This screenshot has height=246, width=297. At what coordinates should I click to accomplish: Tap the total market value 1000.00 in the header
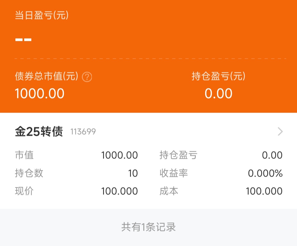point(40,94)
